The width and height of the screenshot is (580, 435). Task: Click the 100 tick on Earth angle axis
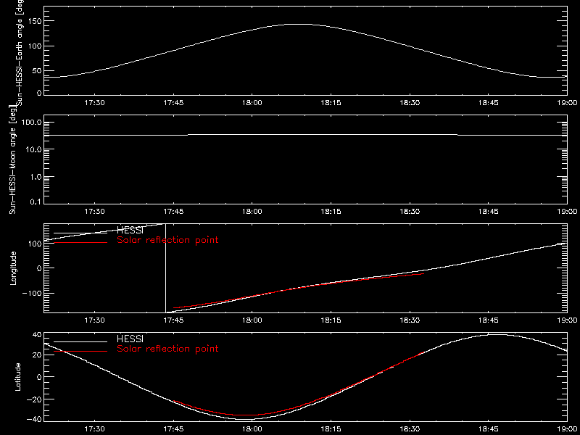[33, 46]
